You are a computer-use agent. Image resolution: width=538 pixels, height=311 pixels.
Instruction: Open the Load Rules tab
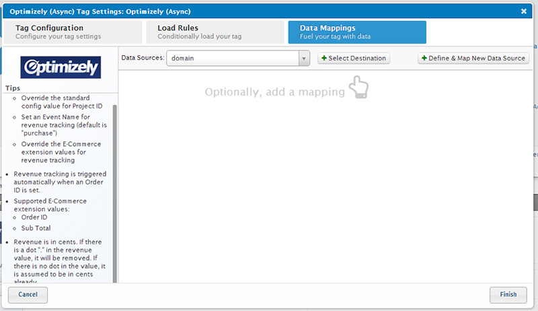pyautogui.click(x=213, y=32)
